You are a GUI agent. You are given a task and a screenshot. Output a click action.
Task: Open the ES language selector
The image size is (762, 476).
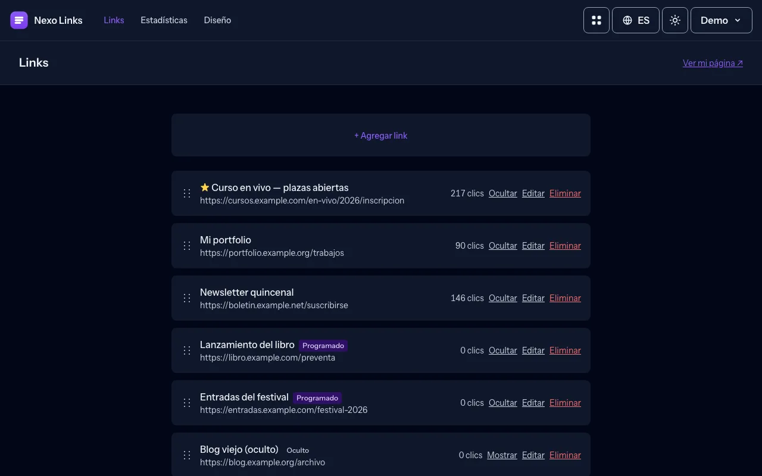click(636, 20)
